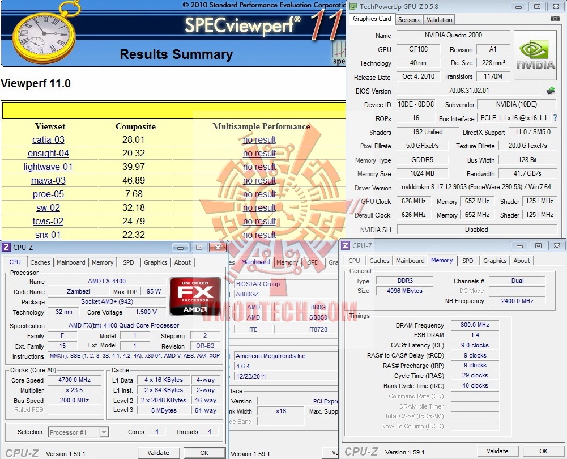The height and width of the screenshot is (459, 567).
Task: Click the no result link for maya-03
Action: point(259,181)
